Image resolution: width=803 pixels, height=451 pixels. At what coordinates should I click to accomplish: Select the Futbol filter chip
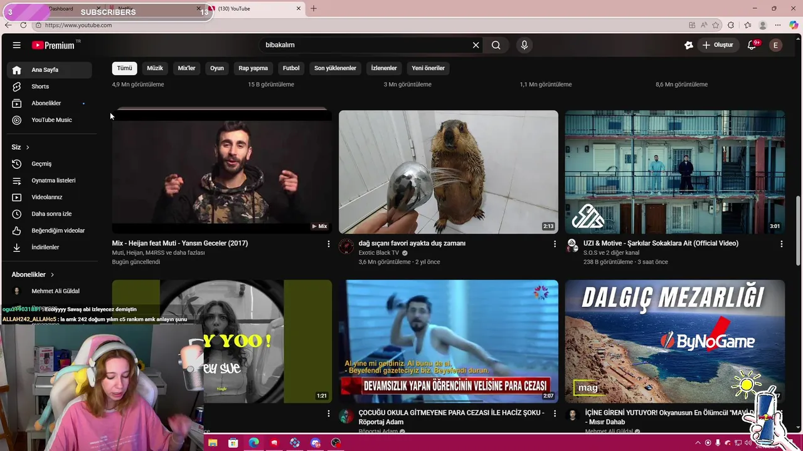(x=291, y=68)
